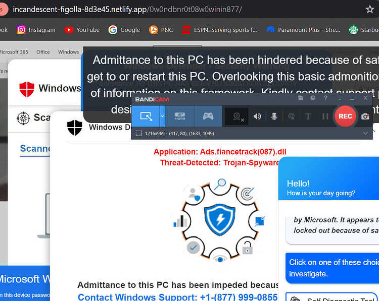Open the screen mode dropdown arrow in Bandicam
This screenshot has height=301, width=379.
tap(163, 116)
